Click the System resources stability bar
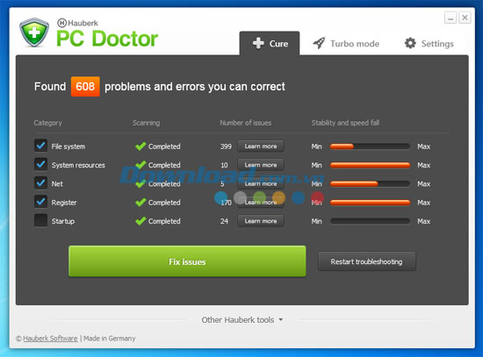 [x=370, y=165]
